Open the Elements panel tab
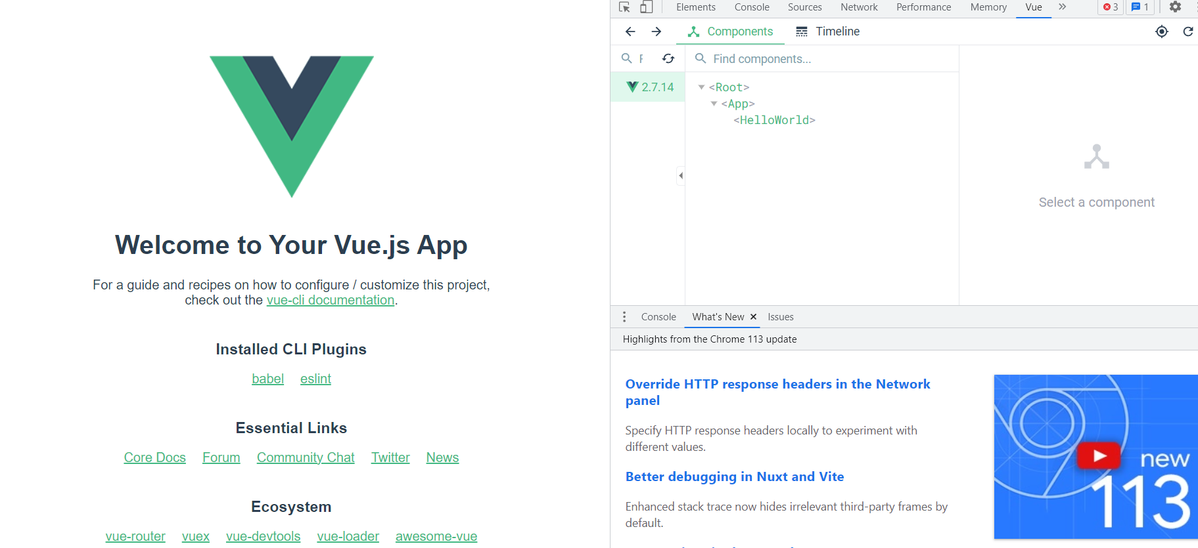Image resolution: width=1198 pixels, height=548 pixels. pyautogui.click(x=696, y=7)
